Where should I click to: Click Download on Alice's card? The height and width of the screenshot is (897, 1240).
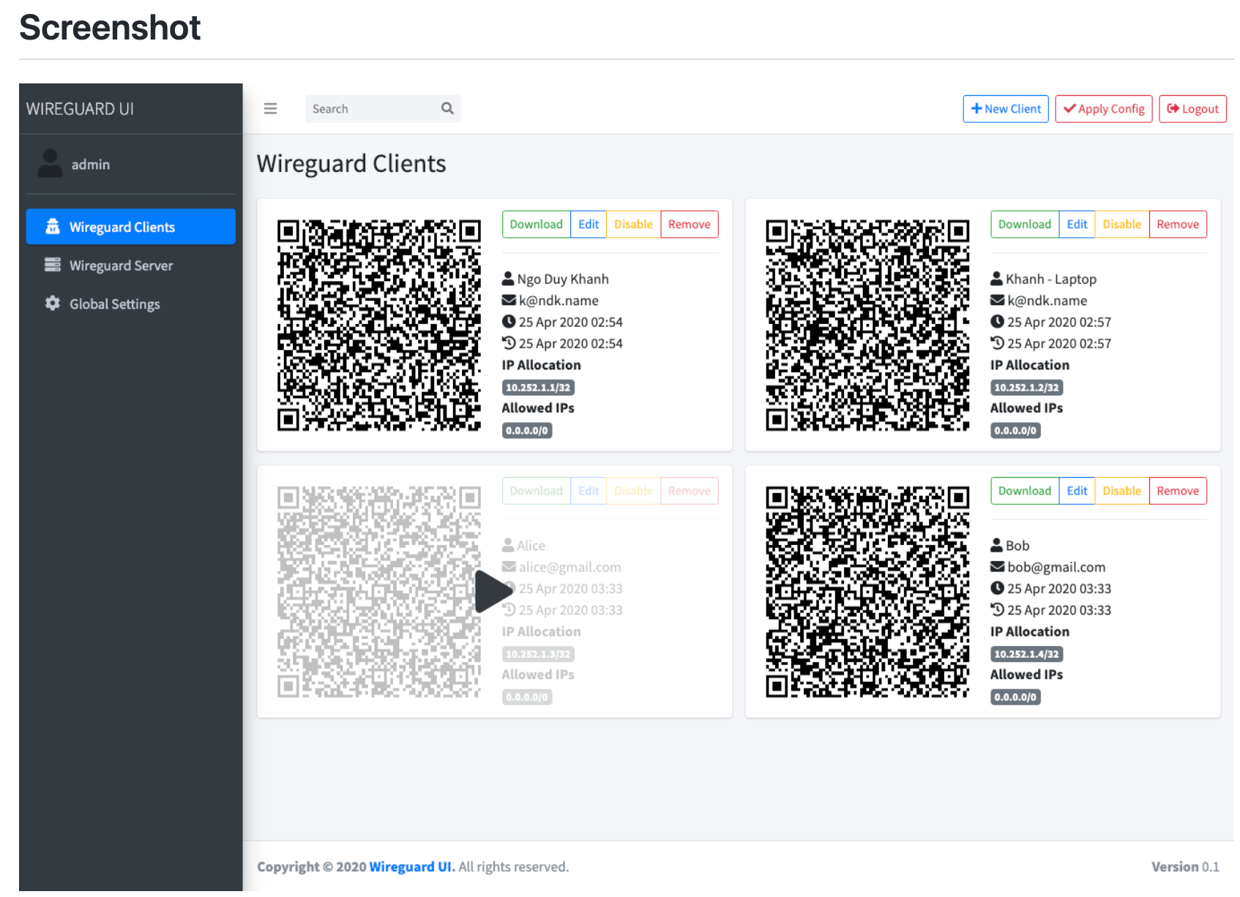(536, 490)
